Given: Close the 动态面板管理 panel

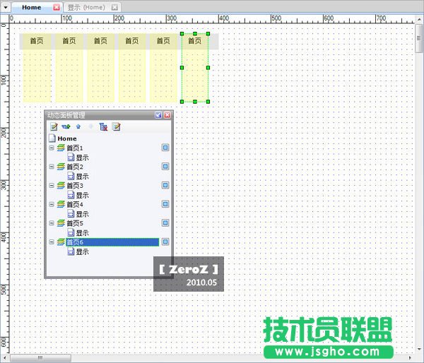Looking at the screenshot, I should coord(167,115).
